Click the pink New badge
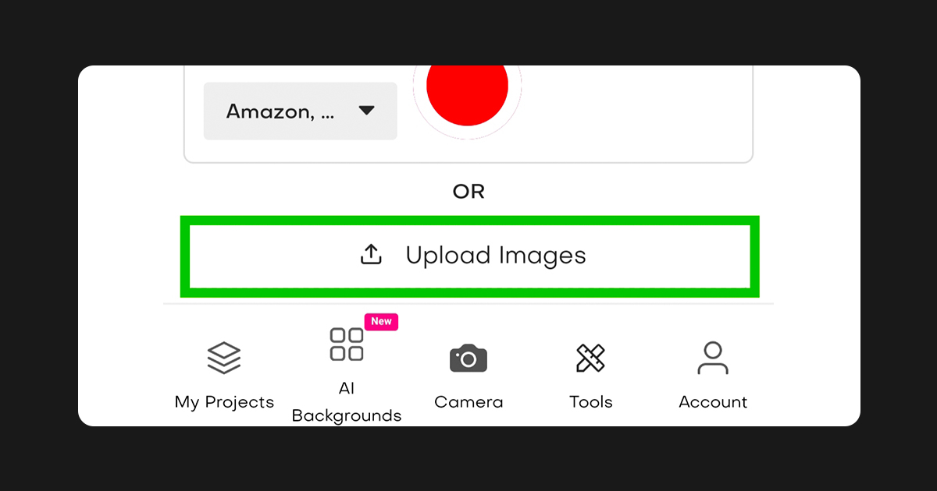The image size is (937, 491). click(x=381, y=321)
